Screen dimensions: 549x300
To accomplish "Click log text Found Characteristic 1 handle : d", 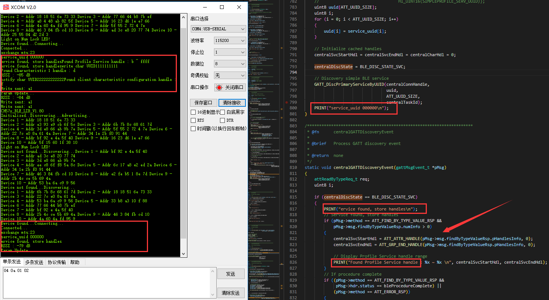I will [38, 70].
